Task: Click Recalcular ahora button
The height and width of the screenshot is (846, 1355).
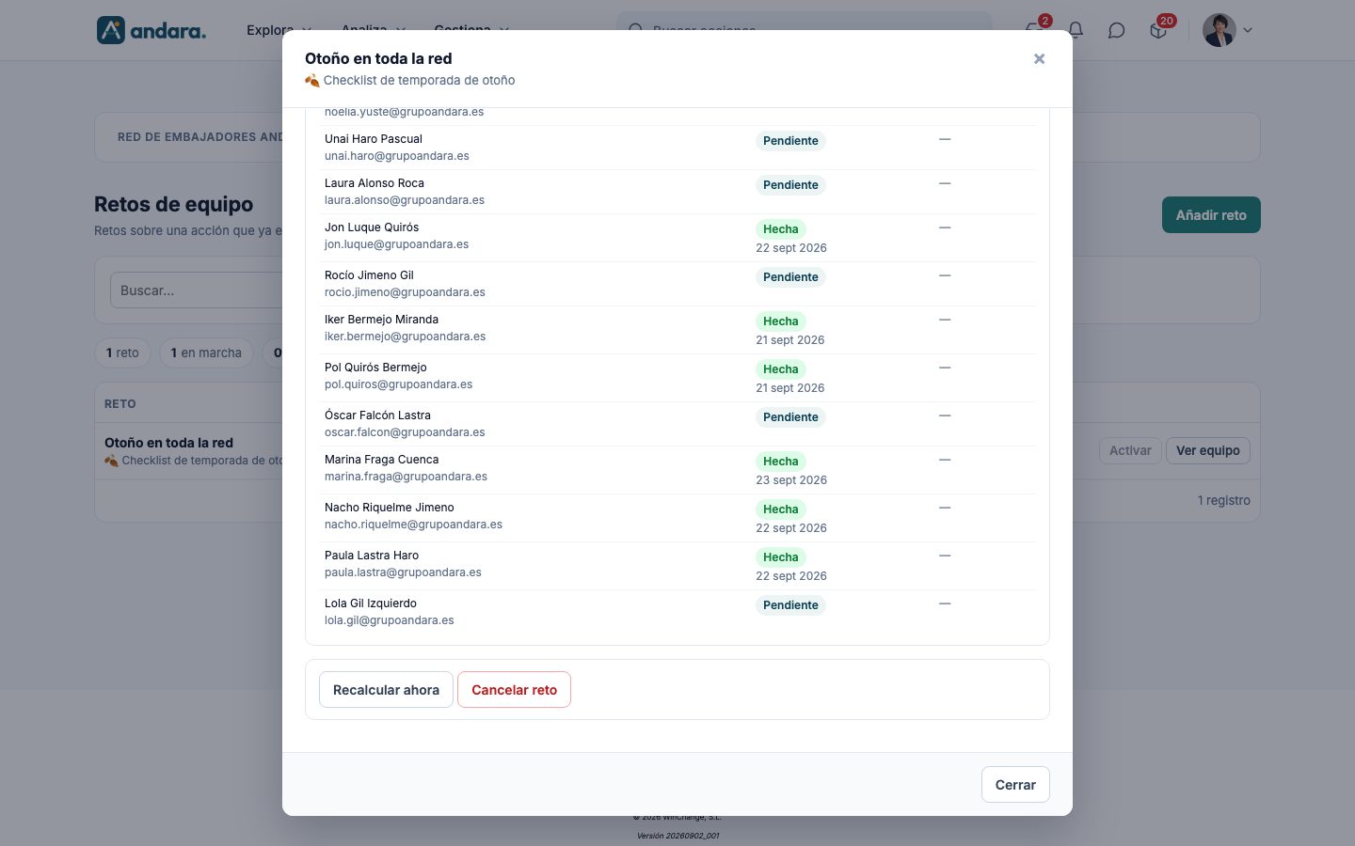Action: coord(386,690)
